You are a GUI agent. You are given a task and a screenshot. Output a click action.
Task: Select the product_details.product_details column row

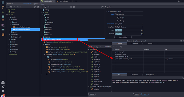[x=148, y=59]
